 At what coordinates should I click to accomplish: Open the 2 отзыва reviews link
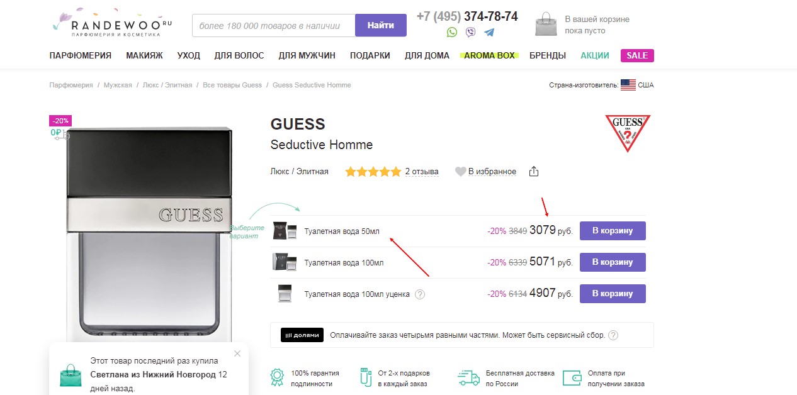pos(422,171)
